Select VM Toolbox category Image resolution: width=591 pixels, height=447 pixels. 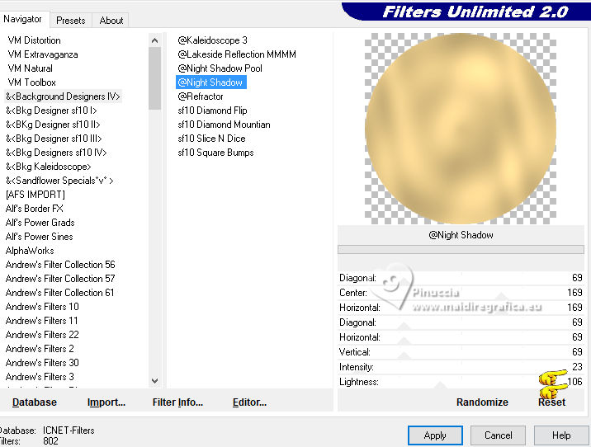click(x=32, y=82)
